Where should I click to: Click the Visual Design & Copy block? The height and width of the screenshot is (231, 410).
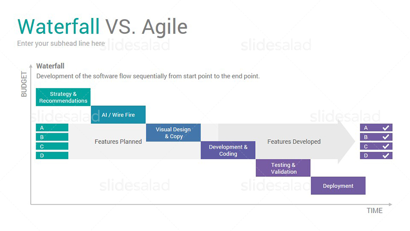(x=173, y=133)
